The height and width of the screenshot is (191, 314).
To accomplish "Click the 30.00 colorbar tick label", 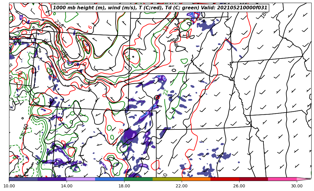I will coord(297,186).
